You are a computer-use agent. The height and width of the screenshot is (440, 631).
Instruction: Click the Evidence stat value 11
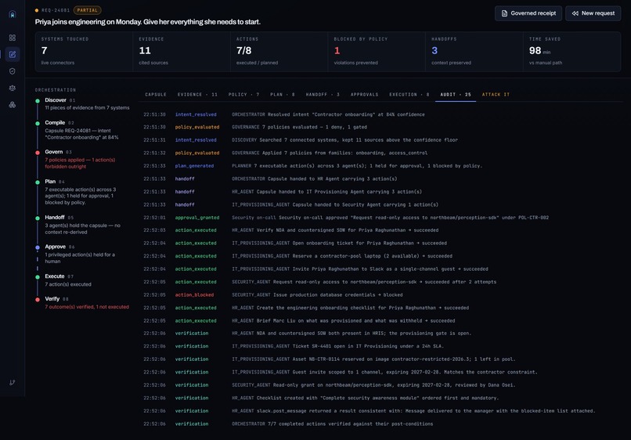(145, 51)
